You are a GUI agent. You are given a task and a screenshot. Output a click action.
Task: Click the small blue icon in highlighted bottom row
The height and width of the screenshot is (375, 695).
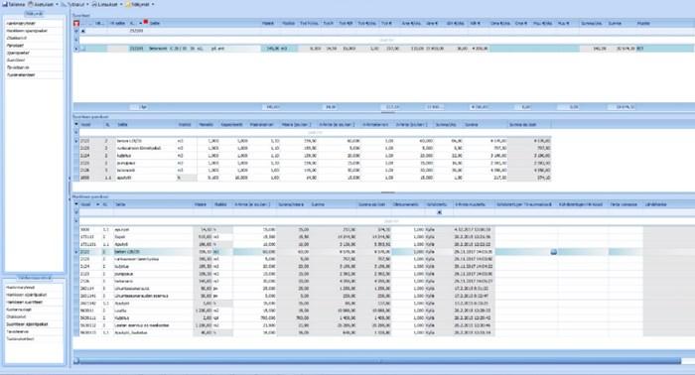pos(554,252)
